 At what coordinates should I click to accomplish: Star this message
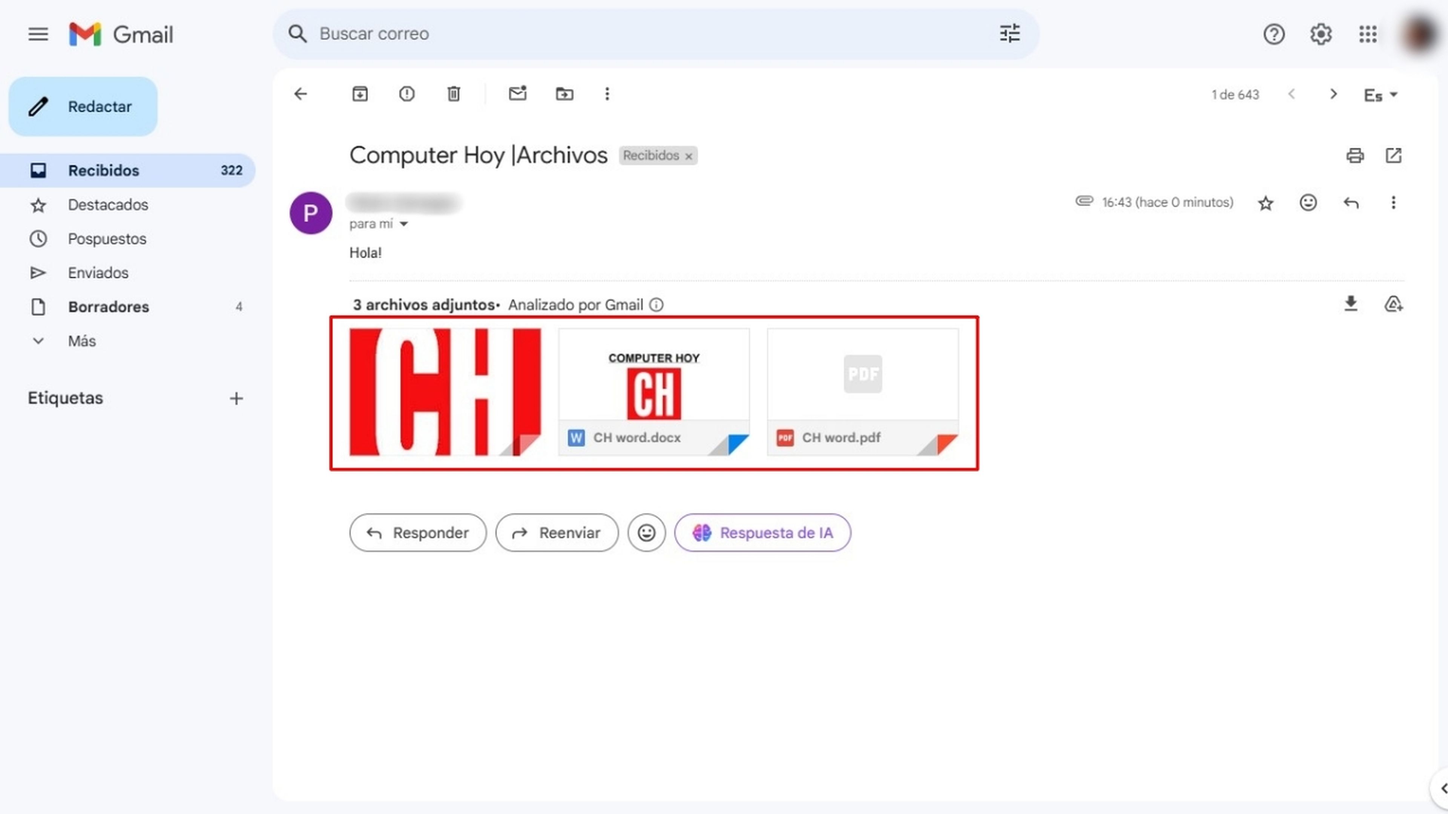[x=1265, y=203]
